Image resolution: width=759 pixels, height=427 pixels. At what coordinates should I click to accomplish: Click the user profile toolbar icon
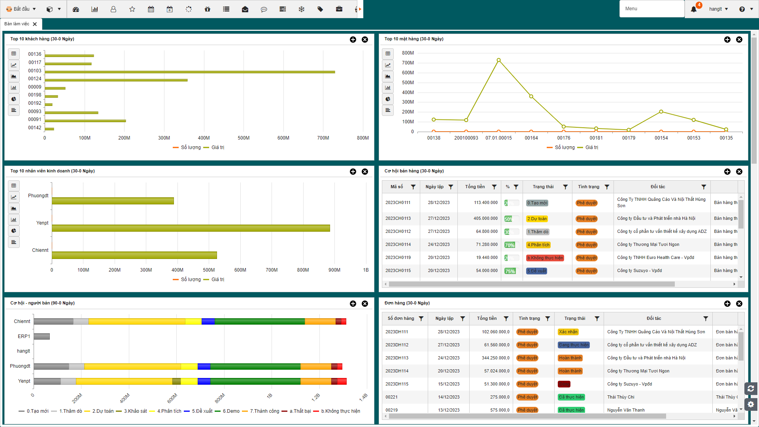(113, 9)
